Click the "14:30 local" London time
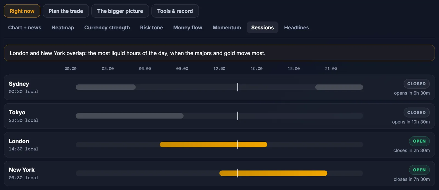The height and width of the screenshot is (190, 439). tap(24, 149)
